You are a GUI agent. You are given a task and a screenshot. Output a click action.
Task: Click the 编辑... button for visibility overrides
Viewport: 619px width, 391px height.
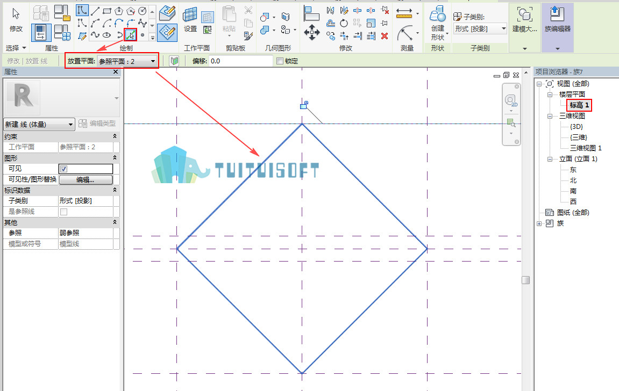pyautogui.click(x=86, y=180)
